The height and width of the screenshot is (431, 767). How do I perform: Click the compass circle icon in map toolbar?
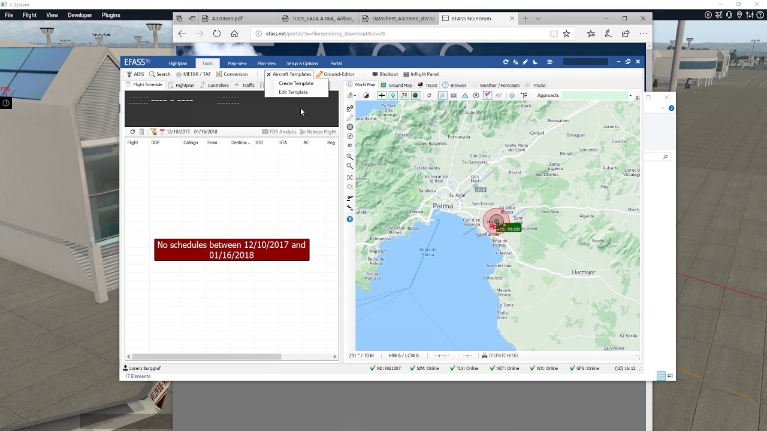point(476,96)
